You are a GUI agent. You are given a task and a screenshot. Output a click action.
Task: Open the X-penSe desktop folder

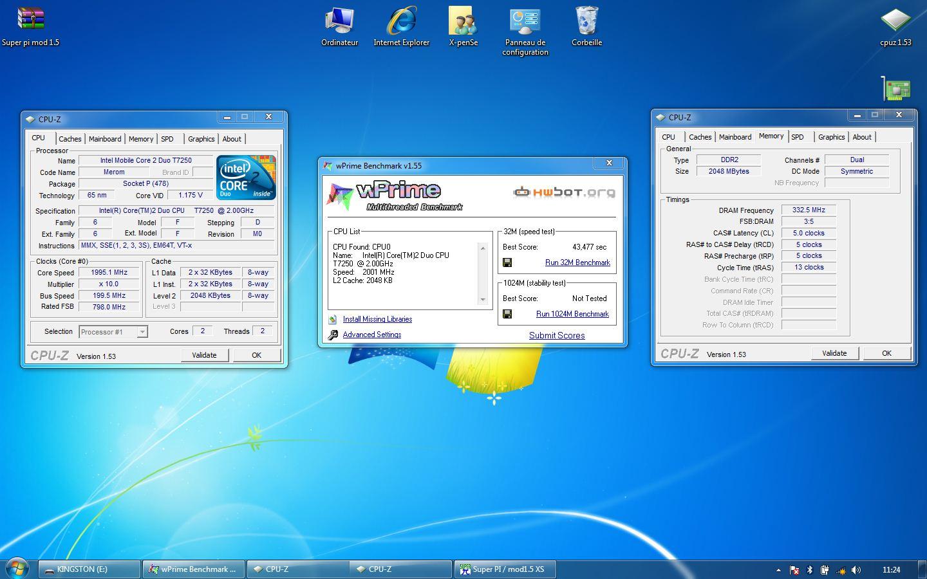[x=463, y=26]
